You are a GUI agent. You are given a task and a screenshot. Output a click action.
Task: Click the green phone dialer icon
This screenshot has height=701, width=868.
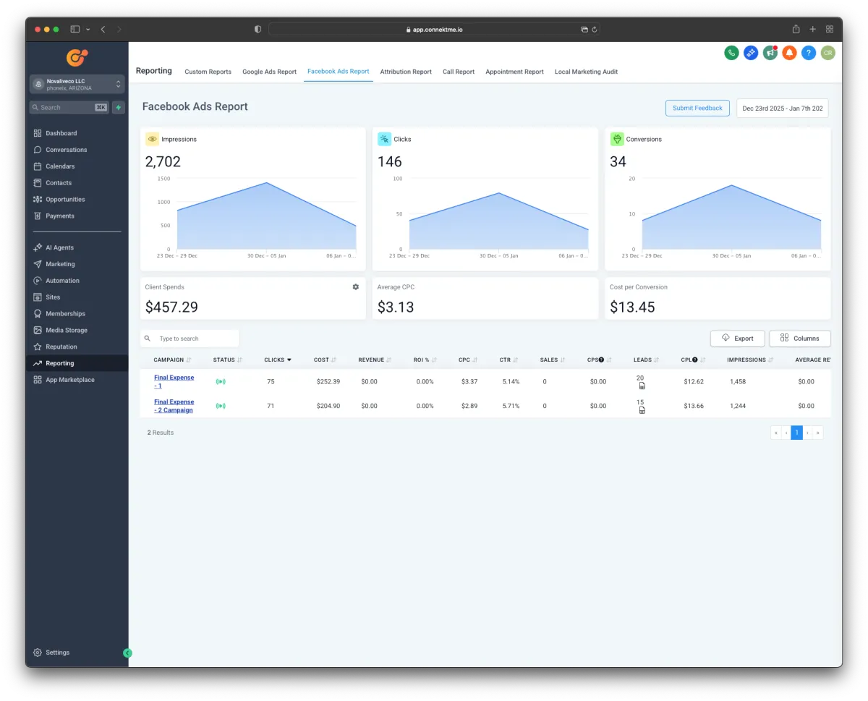pyautogui.click(x=731, y=53)
